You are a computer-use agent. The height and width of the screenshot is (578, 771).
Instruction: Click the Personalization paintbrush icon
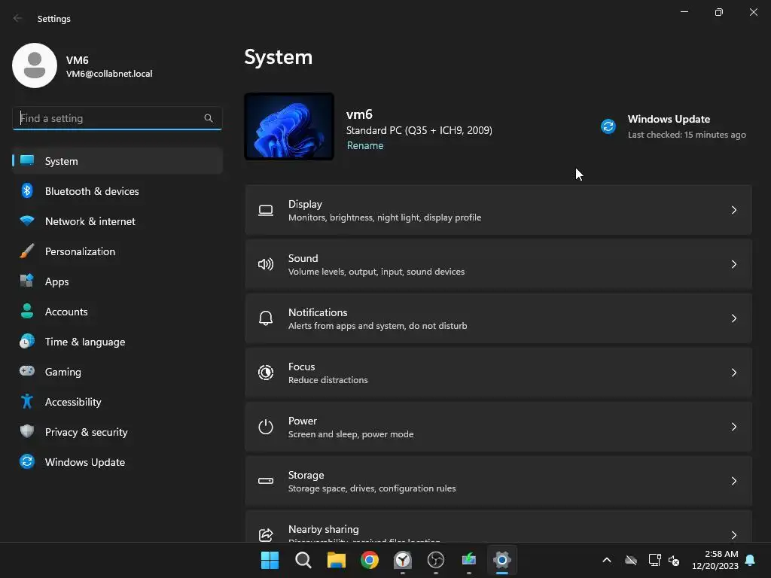tap(27, 251)
